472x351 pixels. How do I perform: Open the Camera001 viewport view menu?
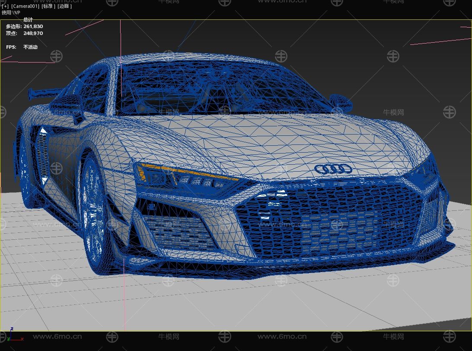tap(25, 6)
